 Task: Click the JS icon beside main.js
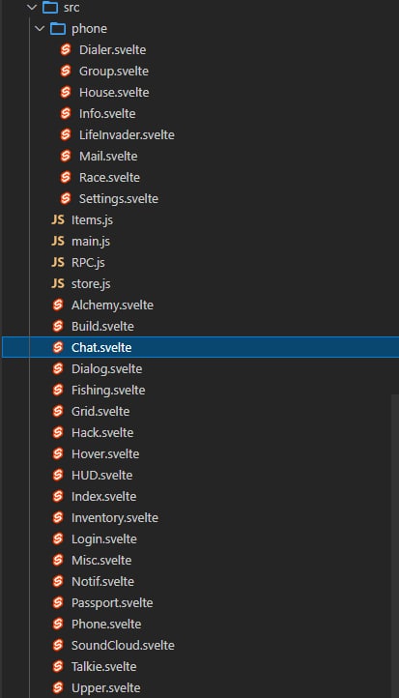click(58, 241)
